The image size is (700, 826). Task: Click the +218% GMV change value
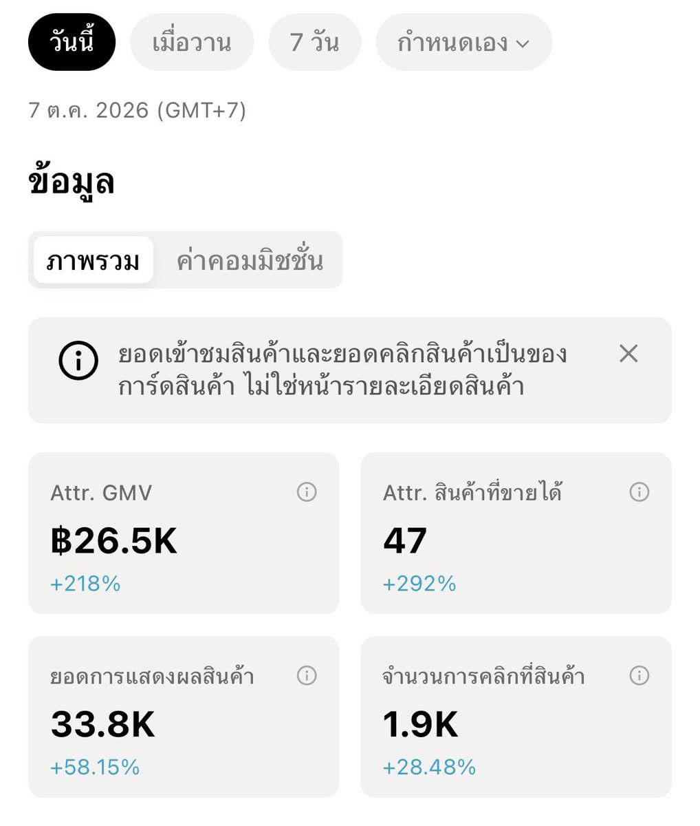[x=85, y=584]
